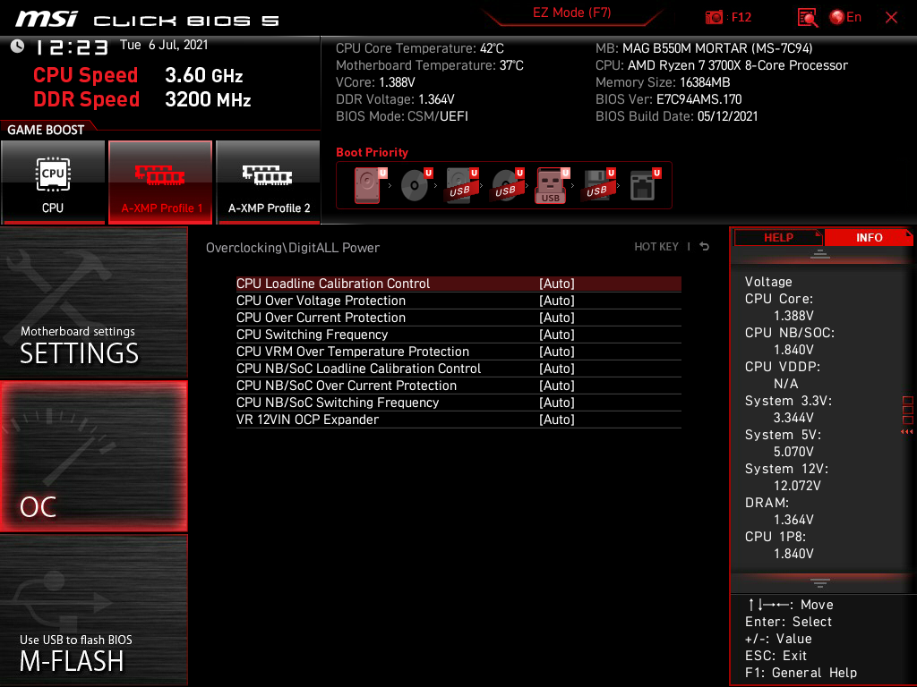
Task: Select the optical disc boot device icon
Action: point(416,185)
